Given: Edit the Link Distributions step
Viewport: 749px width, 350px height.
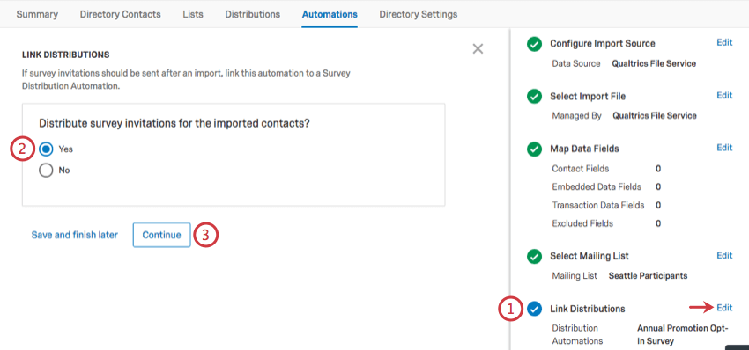Looking at the screenshot, I should point(724,308).
